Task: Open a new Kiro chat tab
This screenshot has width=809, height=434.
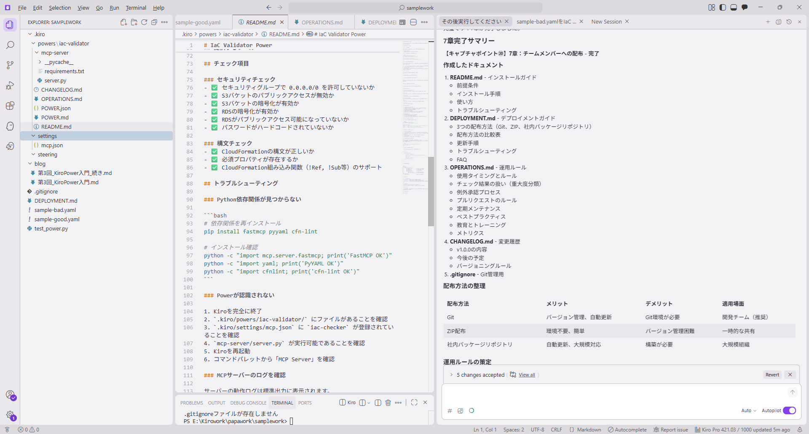Action: (x=768, y=21)
